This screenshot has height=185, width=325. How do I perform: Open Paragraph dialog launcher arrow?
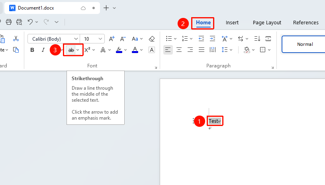click(272, 67)
